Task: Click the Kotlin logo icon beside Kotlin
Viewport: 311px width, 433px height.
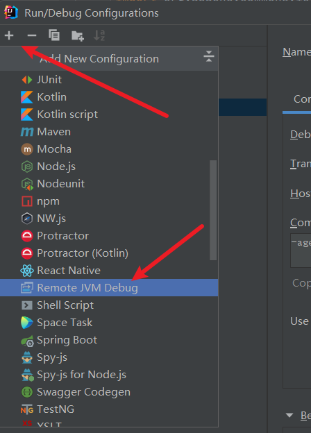Action: (27, 97)
